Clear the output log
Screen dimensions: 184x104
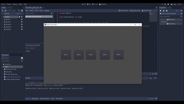pos(155,78)
